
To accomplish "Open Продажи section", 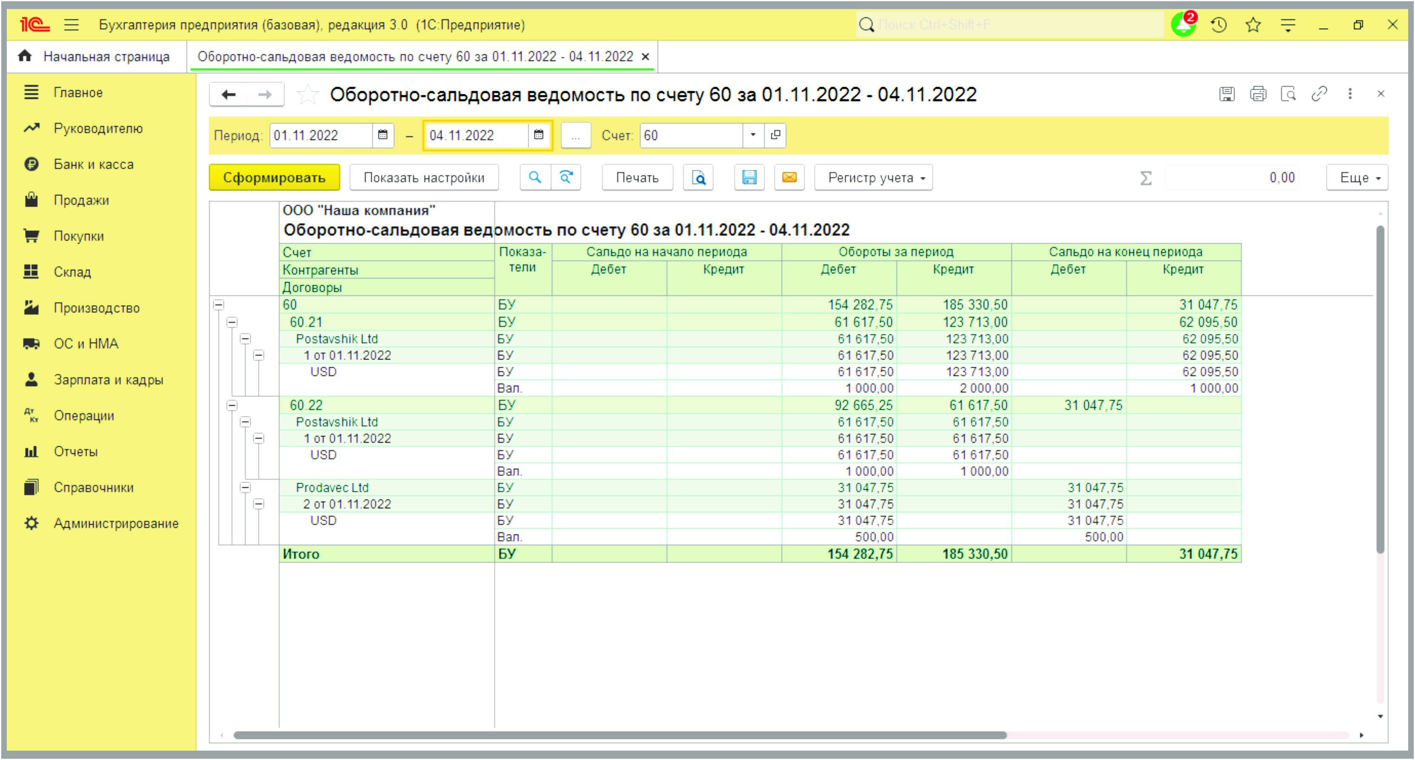I will 81,200.
